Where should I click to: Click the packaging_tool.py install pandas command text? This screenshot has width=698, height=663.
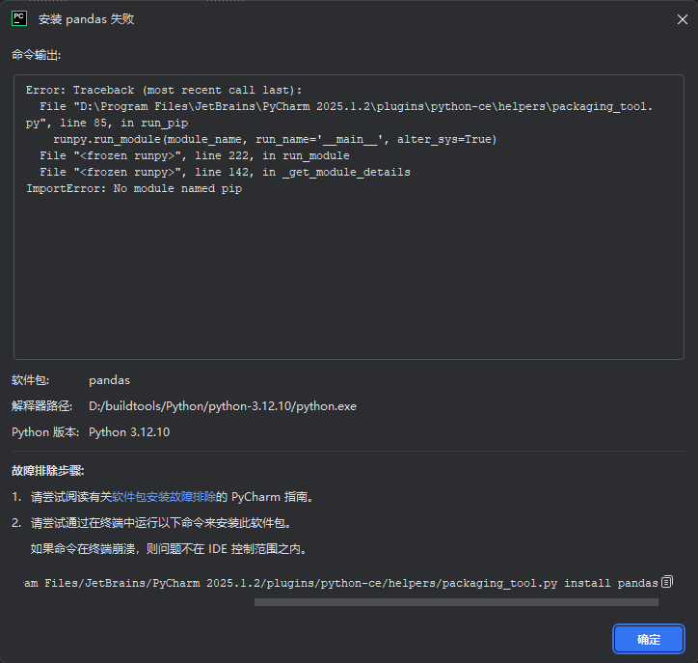pyautogui.click(x=341, y=583)
